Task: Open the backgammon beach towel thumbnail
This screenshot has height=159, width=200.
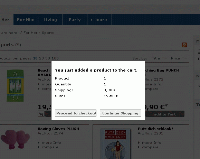Action: 15,86
